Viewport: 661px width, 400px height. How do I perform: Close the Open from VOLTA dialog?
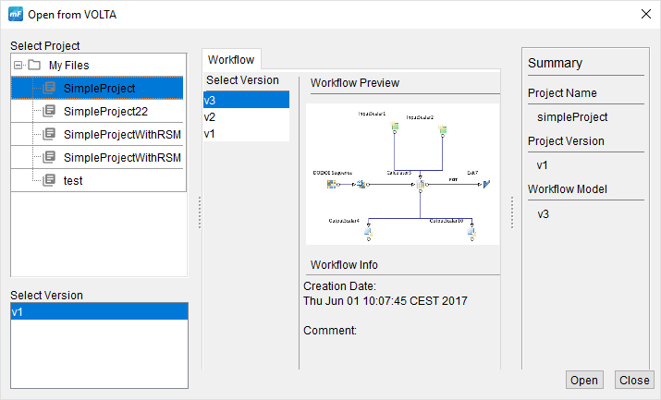pyautogui.click(x=646, y=14)
